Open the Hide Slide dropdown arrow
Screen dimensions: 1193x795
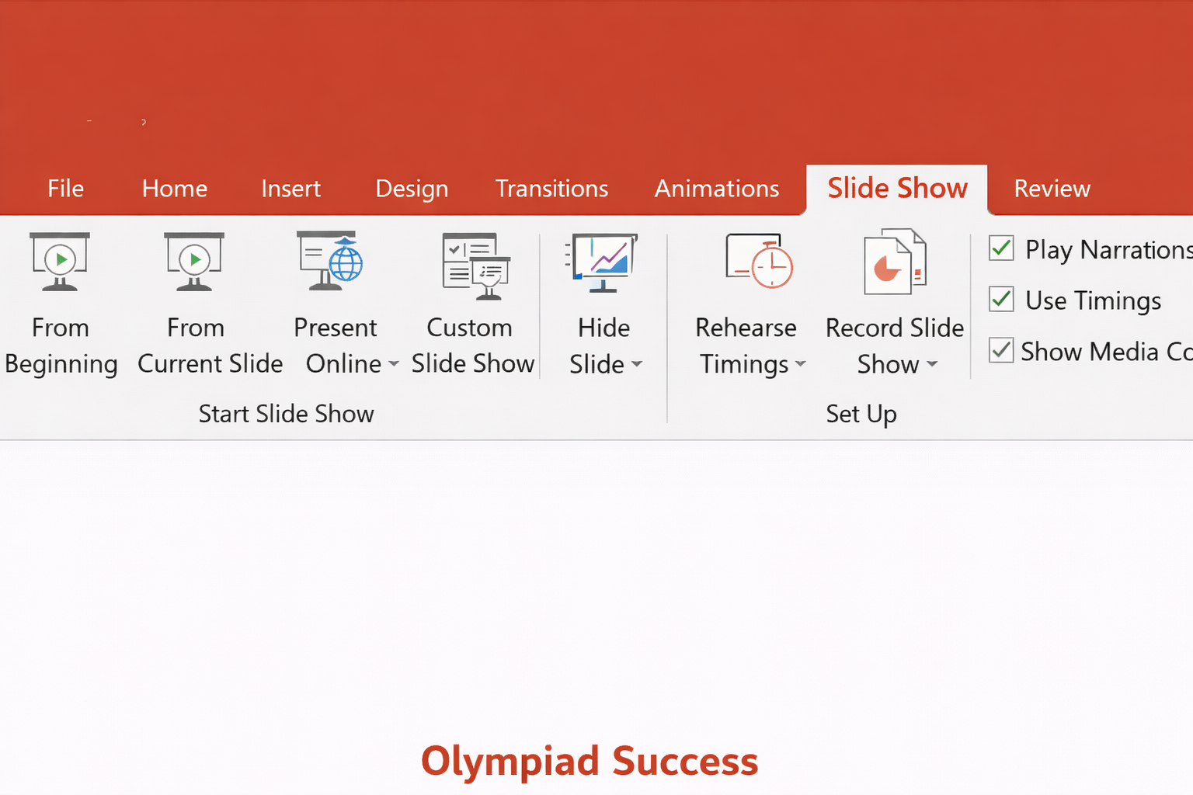pos(637,364)
